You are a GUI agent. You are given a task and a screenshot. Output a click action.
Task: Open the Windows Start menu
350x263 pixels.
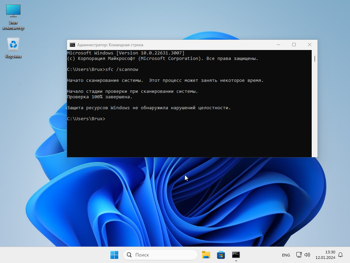[x=114, y=255]
